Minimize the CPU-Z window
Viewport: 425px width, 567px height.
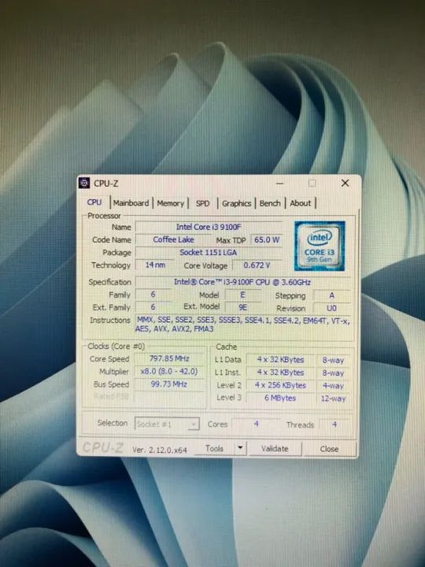[x=279, y=183]
